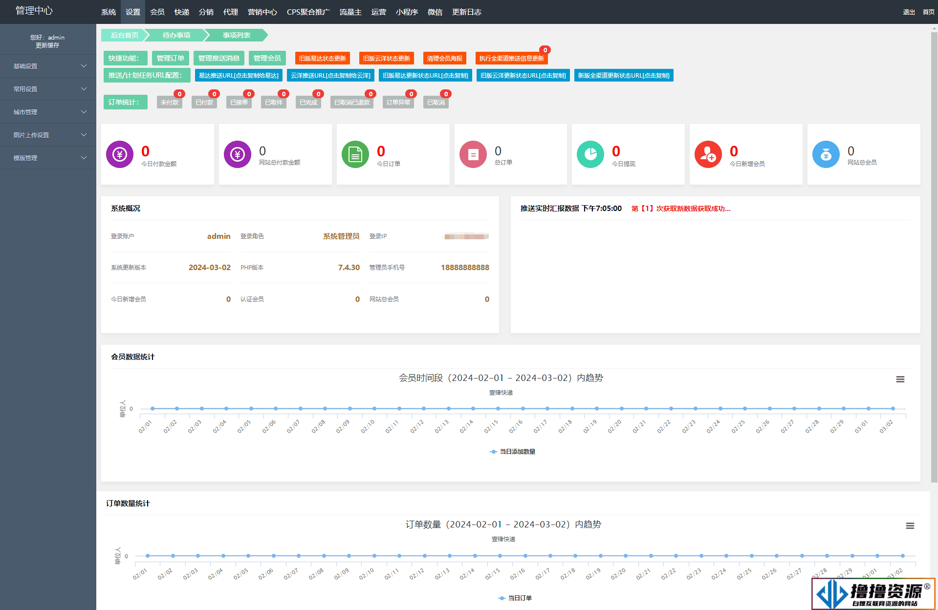
Task: Open the 流量主 top menu
Action: click(350, 12)
